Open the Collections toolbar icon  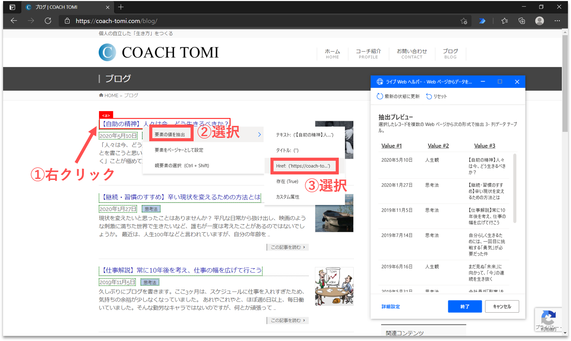tap(521, 21)
